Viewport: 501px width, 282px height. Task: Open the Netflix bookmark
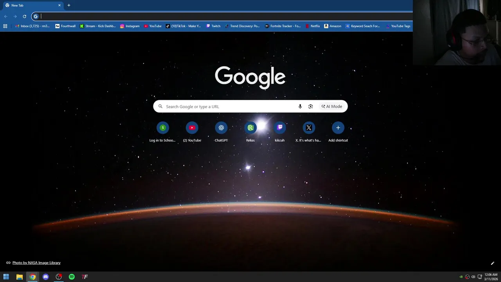312,26
